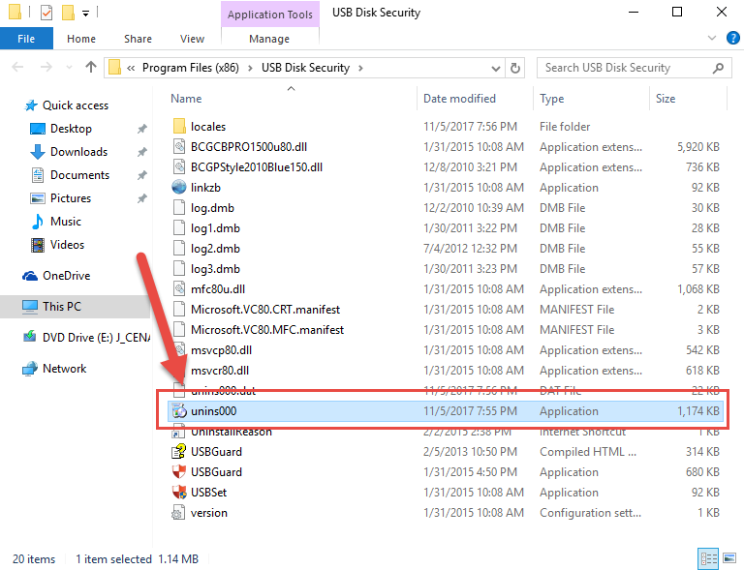
Task: Select the BCGPStyle2010Blue150.dll file icon
Action: pos(179,167)
